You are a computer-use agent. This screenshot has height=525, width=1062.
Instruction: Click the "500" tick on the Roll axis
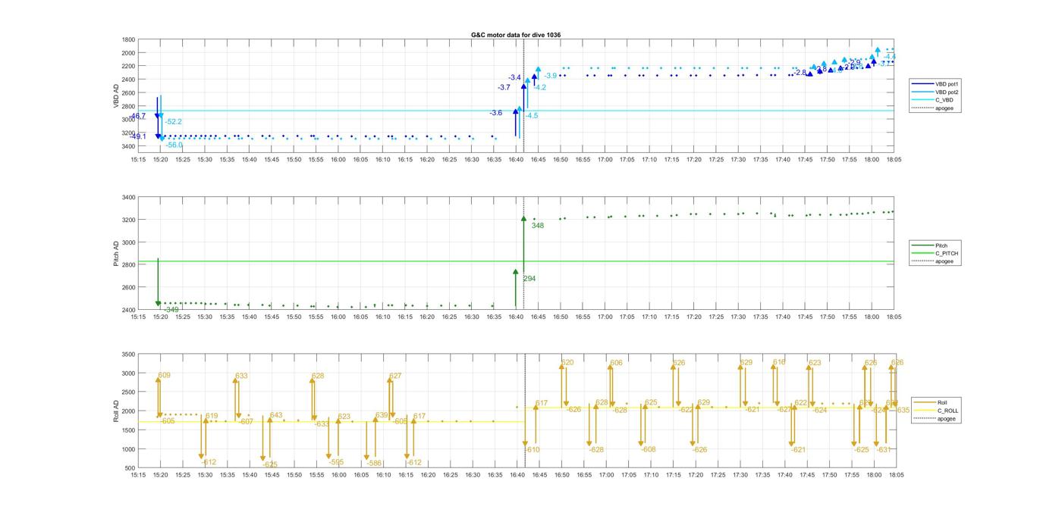[x=130, y=468]
